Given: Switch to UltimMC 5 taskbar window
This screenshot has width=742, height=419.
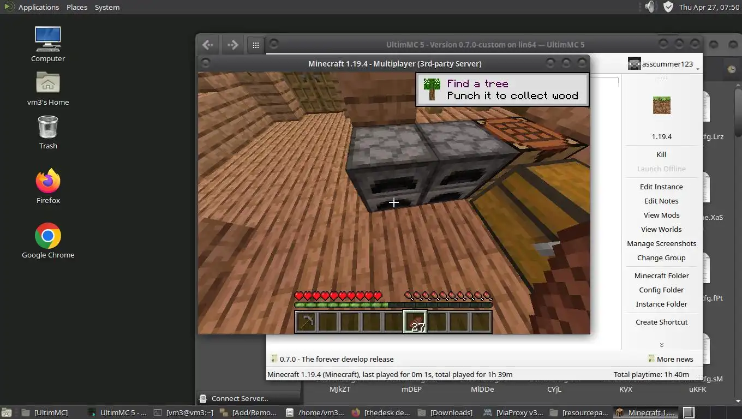Looking at the screenshot, I should [117, 412].
